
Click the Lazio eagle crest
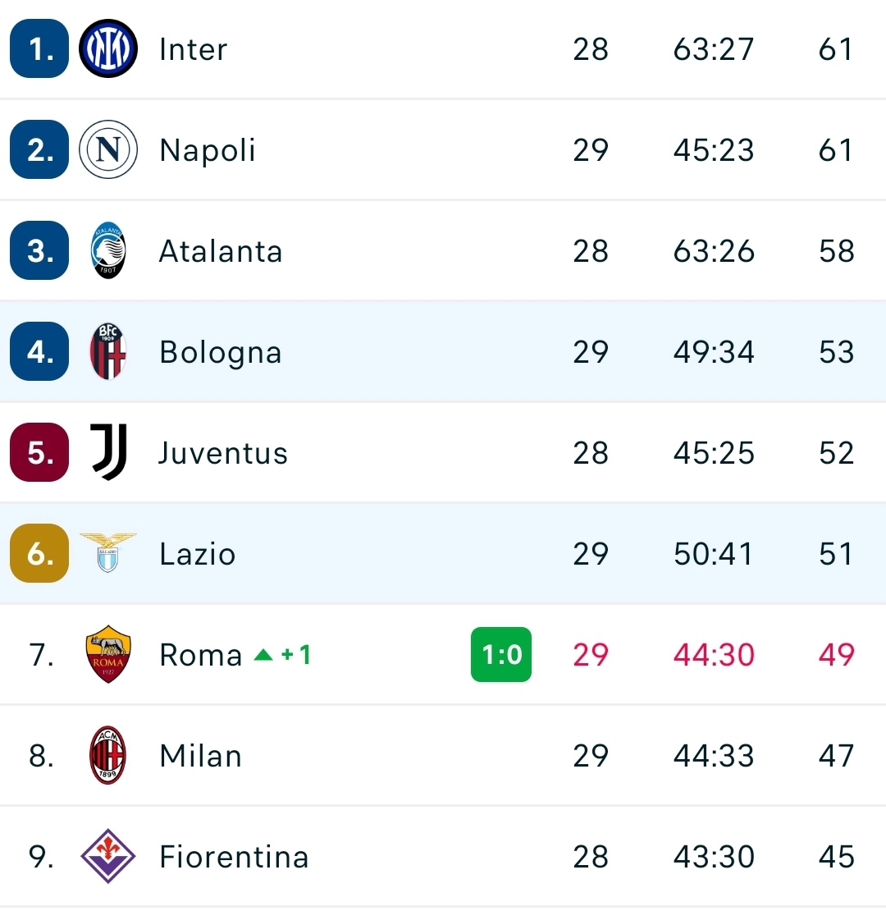[x=107, y=553]
